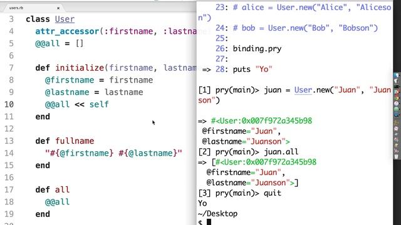This screenshot has height=225, width=401.
Task: Click the underlined "User" class name in the editor
Action: coord(65,19)
